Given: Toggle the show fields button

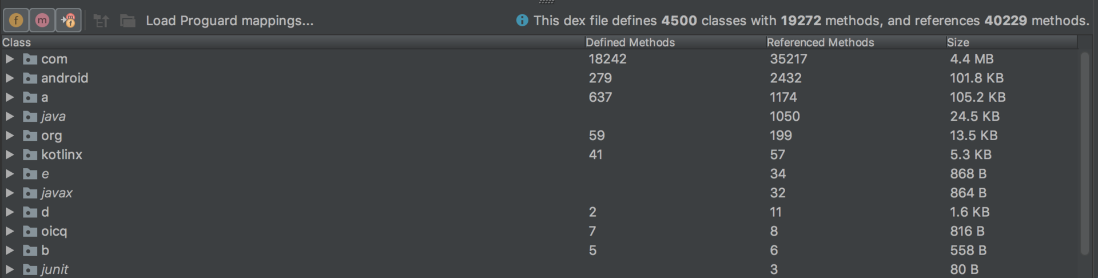Looking at the screenshot, I should coord(16,21).
